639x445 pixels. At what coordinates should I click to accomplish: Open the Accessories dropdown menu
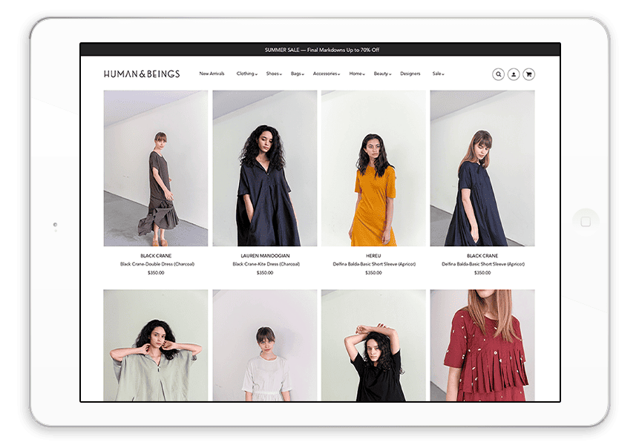coord(326,74)
